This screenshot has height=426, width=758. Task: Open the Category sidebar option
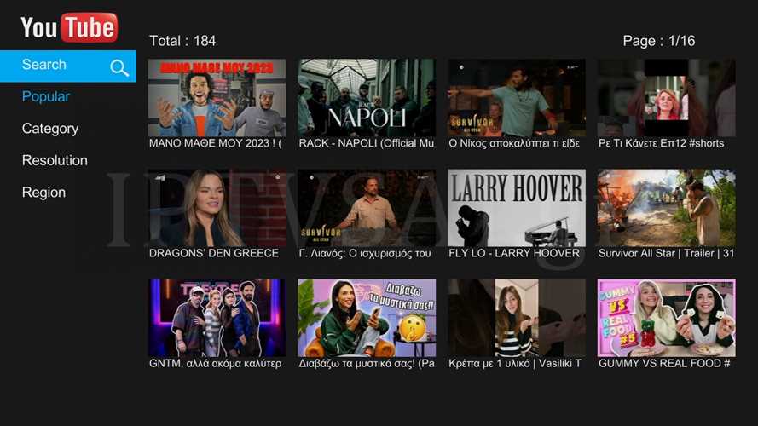(x=50, y=129)
